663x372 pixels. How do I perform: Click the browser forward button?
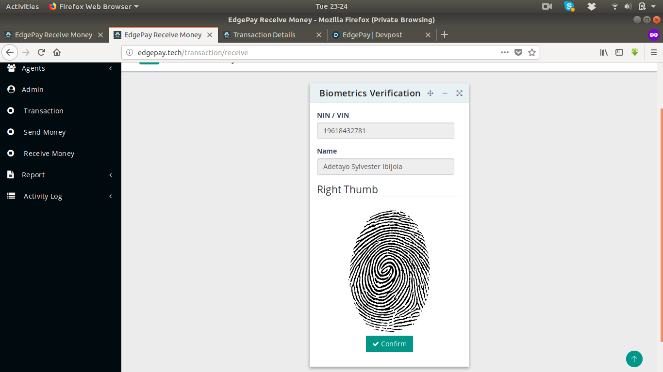[x=26, y=52]
